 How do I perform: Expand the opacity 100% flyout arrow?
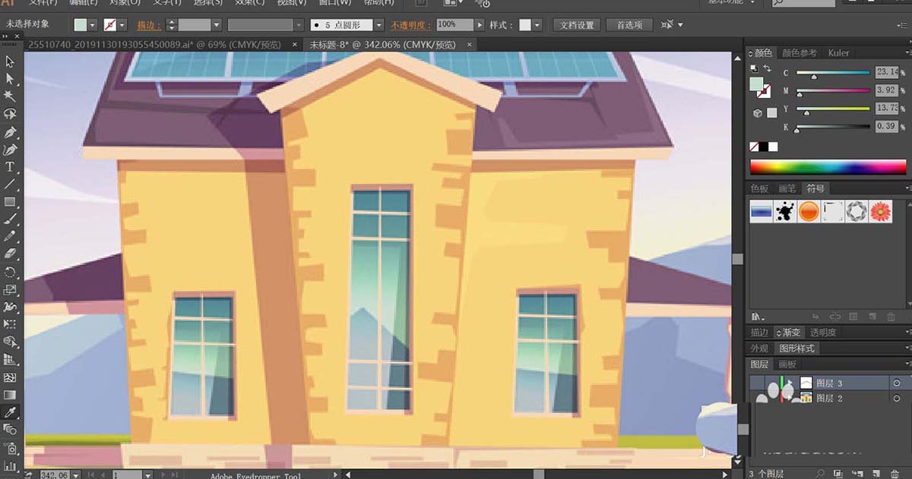tap(479, 25)
